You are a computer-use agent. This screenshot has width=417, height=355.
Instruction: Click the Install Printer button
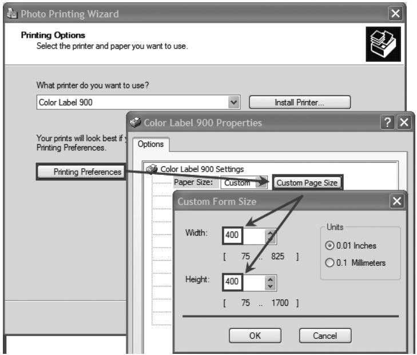(300, 102)
